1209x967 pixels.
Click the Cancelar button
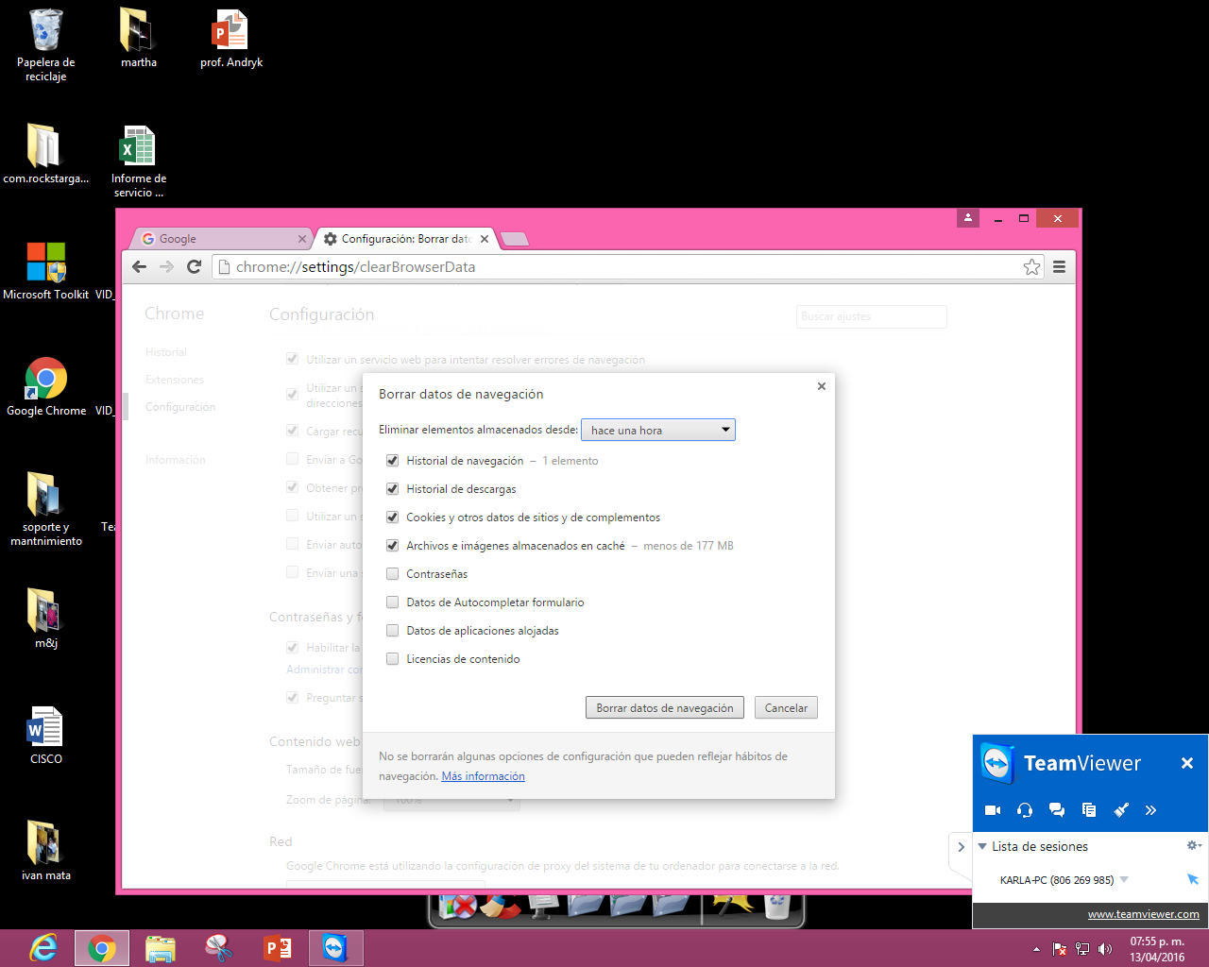(x=786, y=708)
